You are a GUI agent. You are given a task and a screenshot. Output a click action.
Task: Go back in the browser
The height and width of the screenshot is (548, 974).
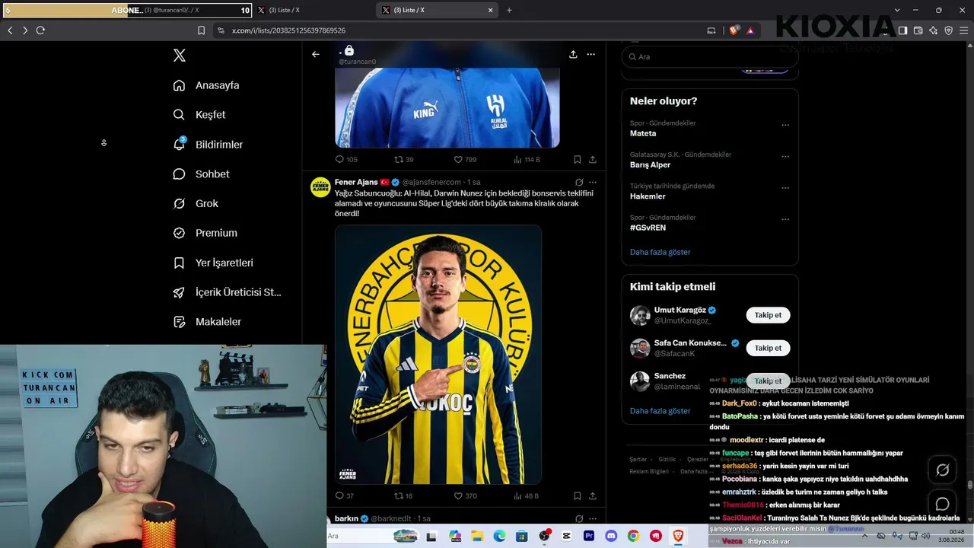[x=10, y=30]
